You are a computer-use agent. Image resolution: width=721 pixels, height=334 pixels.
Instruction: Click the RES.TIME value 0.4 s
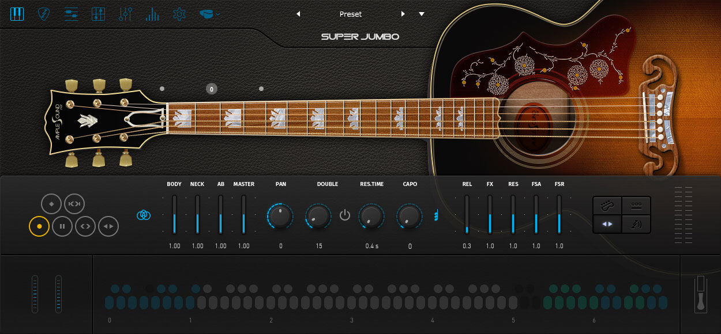[371, 246]
